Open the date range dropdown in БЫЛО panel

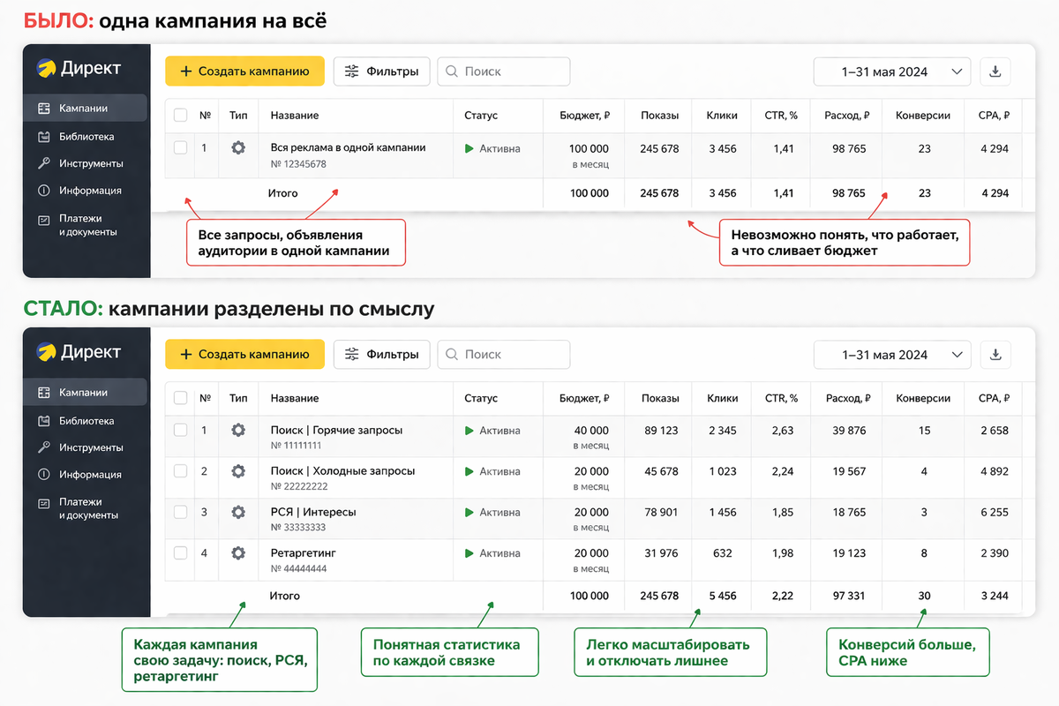[891, 71]
